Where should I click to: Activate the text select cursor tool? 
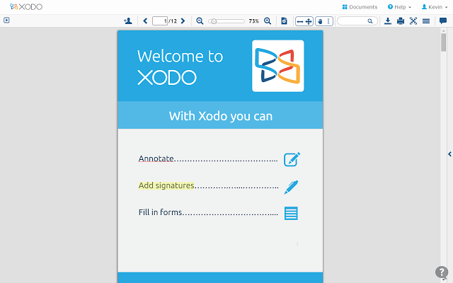(328, 21)
